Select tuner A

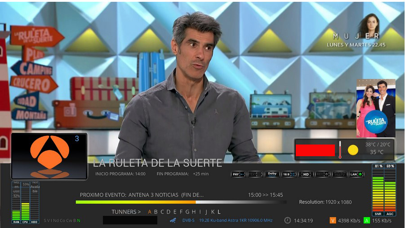(x=149, y=212)
